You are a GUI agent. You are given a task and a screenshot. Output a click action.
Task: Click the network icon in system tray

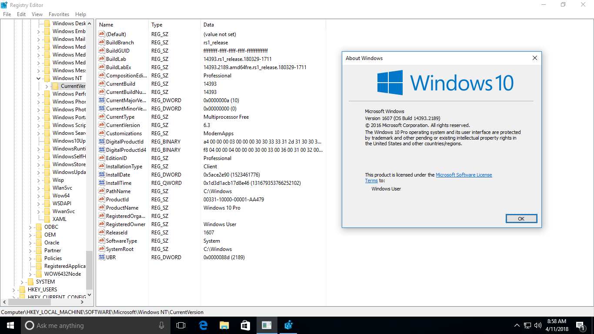(527, 325)
